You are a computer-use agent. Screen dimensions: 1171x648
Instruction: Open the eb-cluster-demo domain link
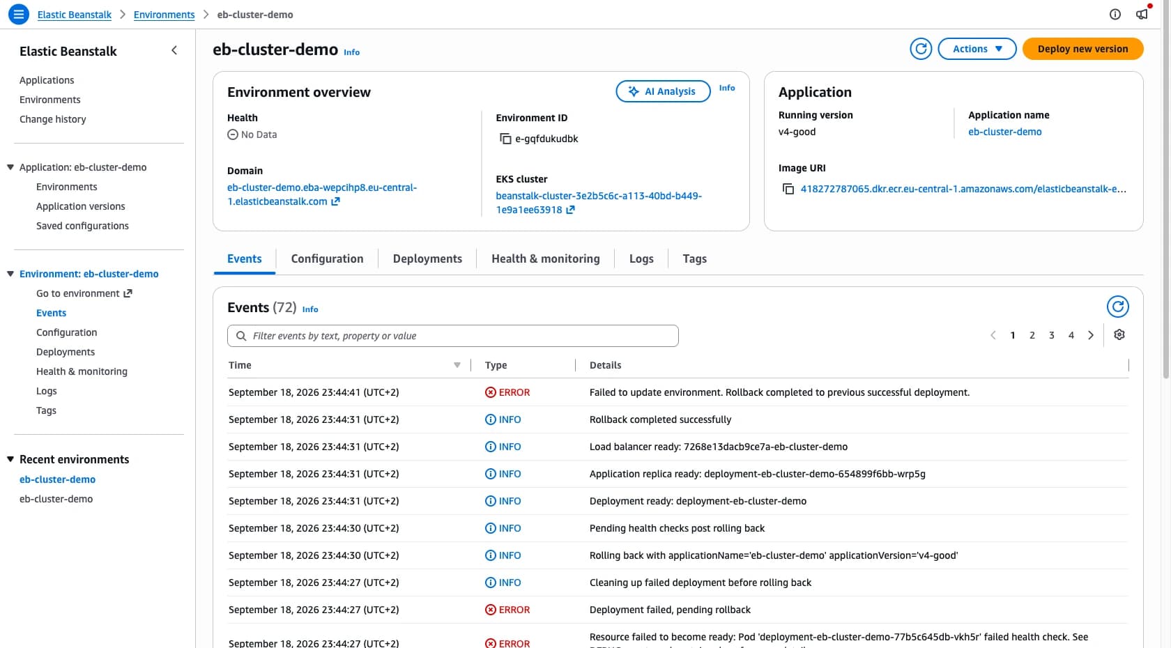[x=322, y=194]
